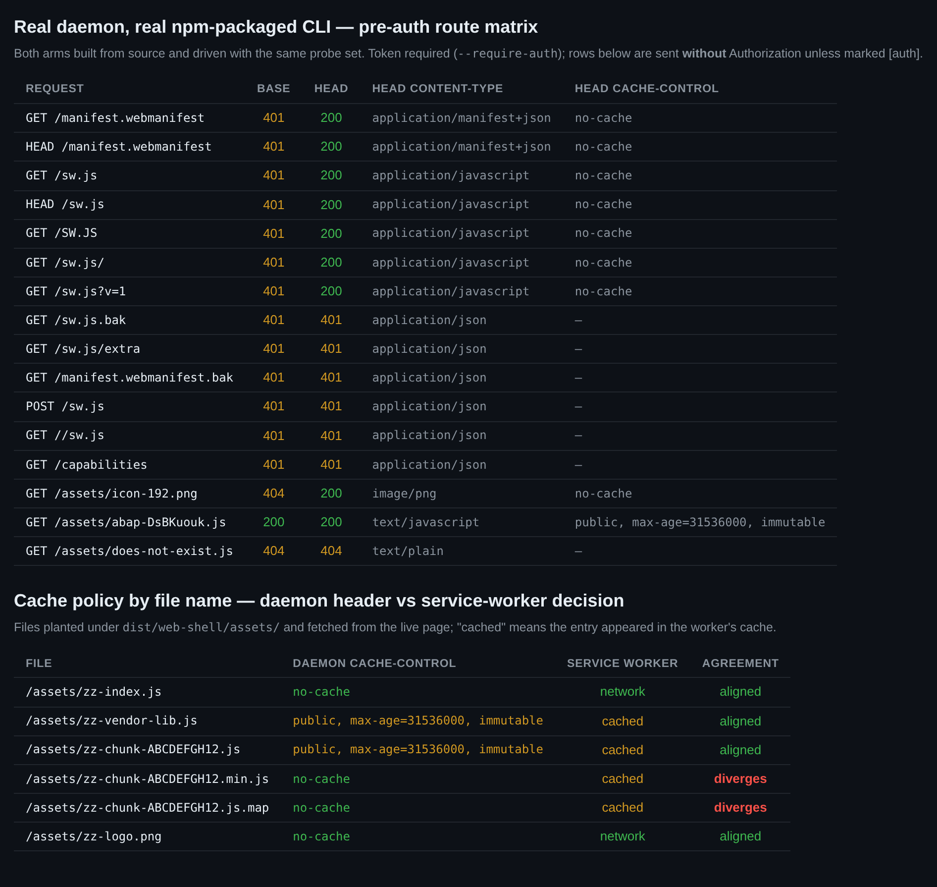Click the '--require-auth' code text
This screenshot has width=937, height=887.
(x=507, y=54)
